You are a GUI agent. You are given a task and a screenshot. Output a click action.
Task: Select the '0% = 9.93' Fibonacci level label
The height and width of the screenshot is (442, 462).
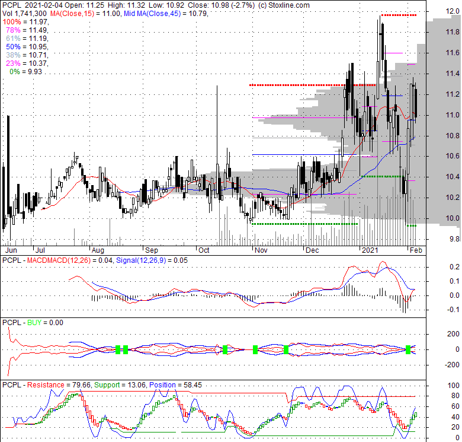[x=25, y=72]
